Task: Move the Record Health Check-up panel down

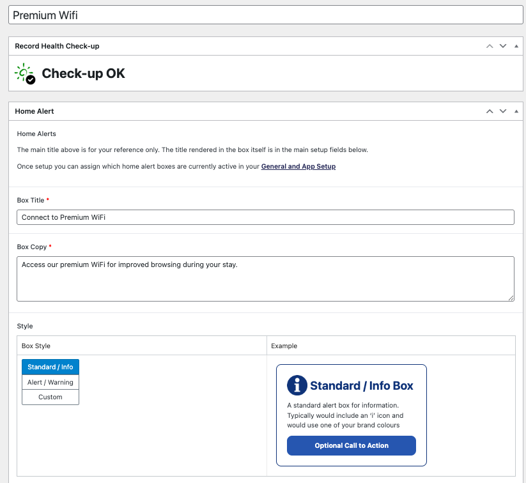Action: click(503, 46)
